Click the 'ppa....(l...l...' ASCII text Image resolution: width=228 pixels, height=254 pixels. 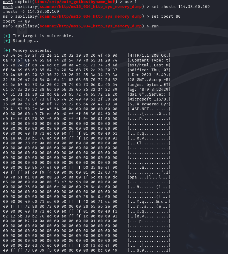(x=149, y=177)
